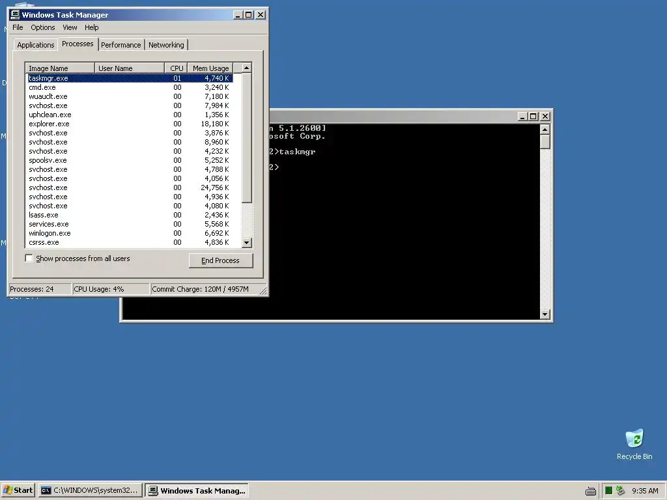
Task: Open the Networking tab
Action: click(x=166, y=45)
